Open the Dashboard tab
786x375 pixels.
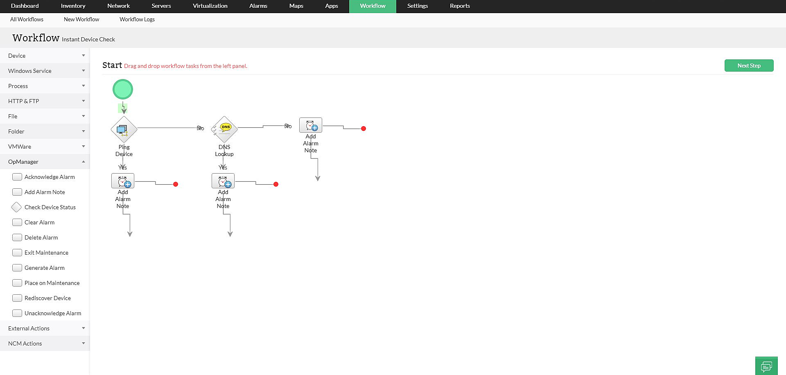tap(25, 6)
